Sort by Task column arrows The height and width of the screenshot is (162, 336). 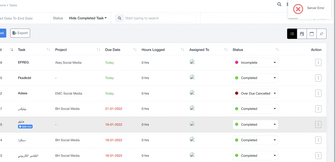pyautogui.click(x=48, y=50)
